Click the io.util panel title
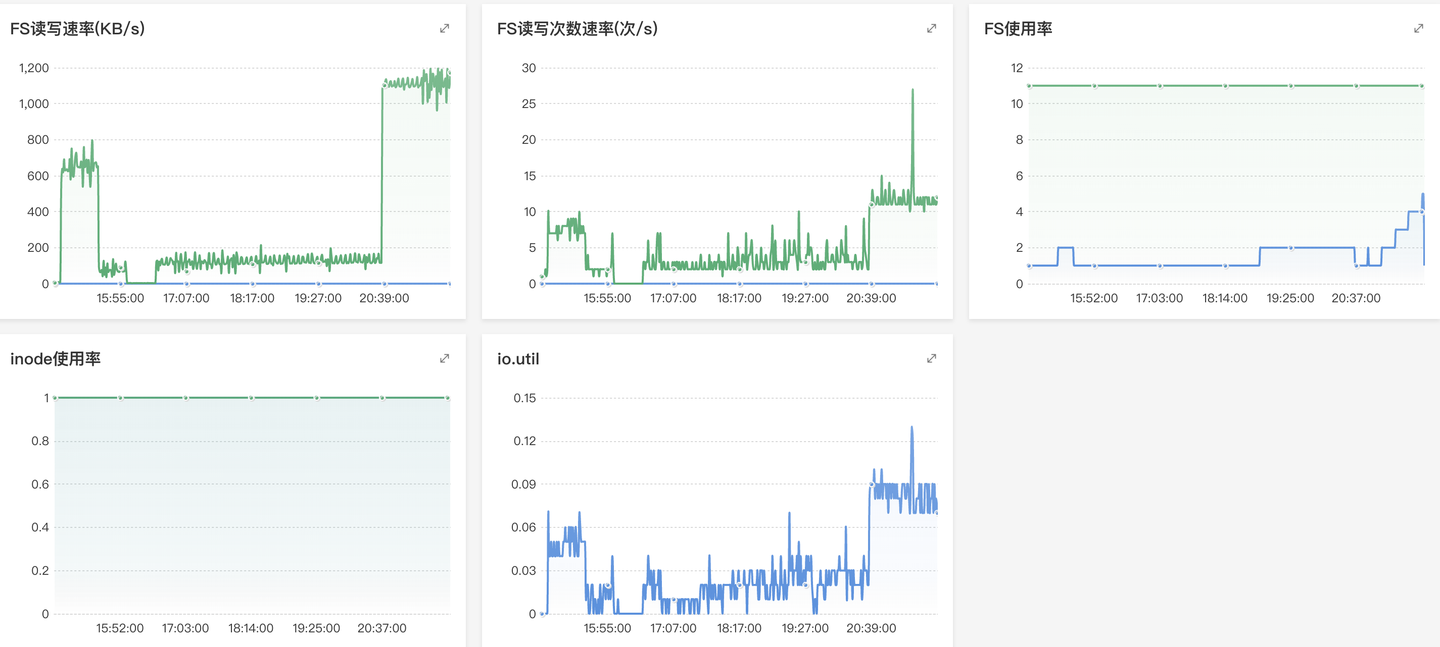The image size is (1440, 647). 517,359
